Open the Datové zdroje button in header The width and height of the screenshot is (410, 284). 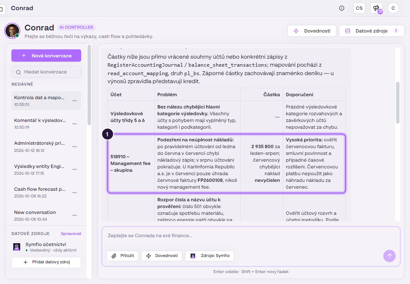click(x=372, y=31)
